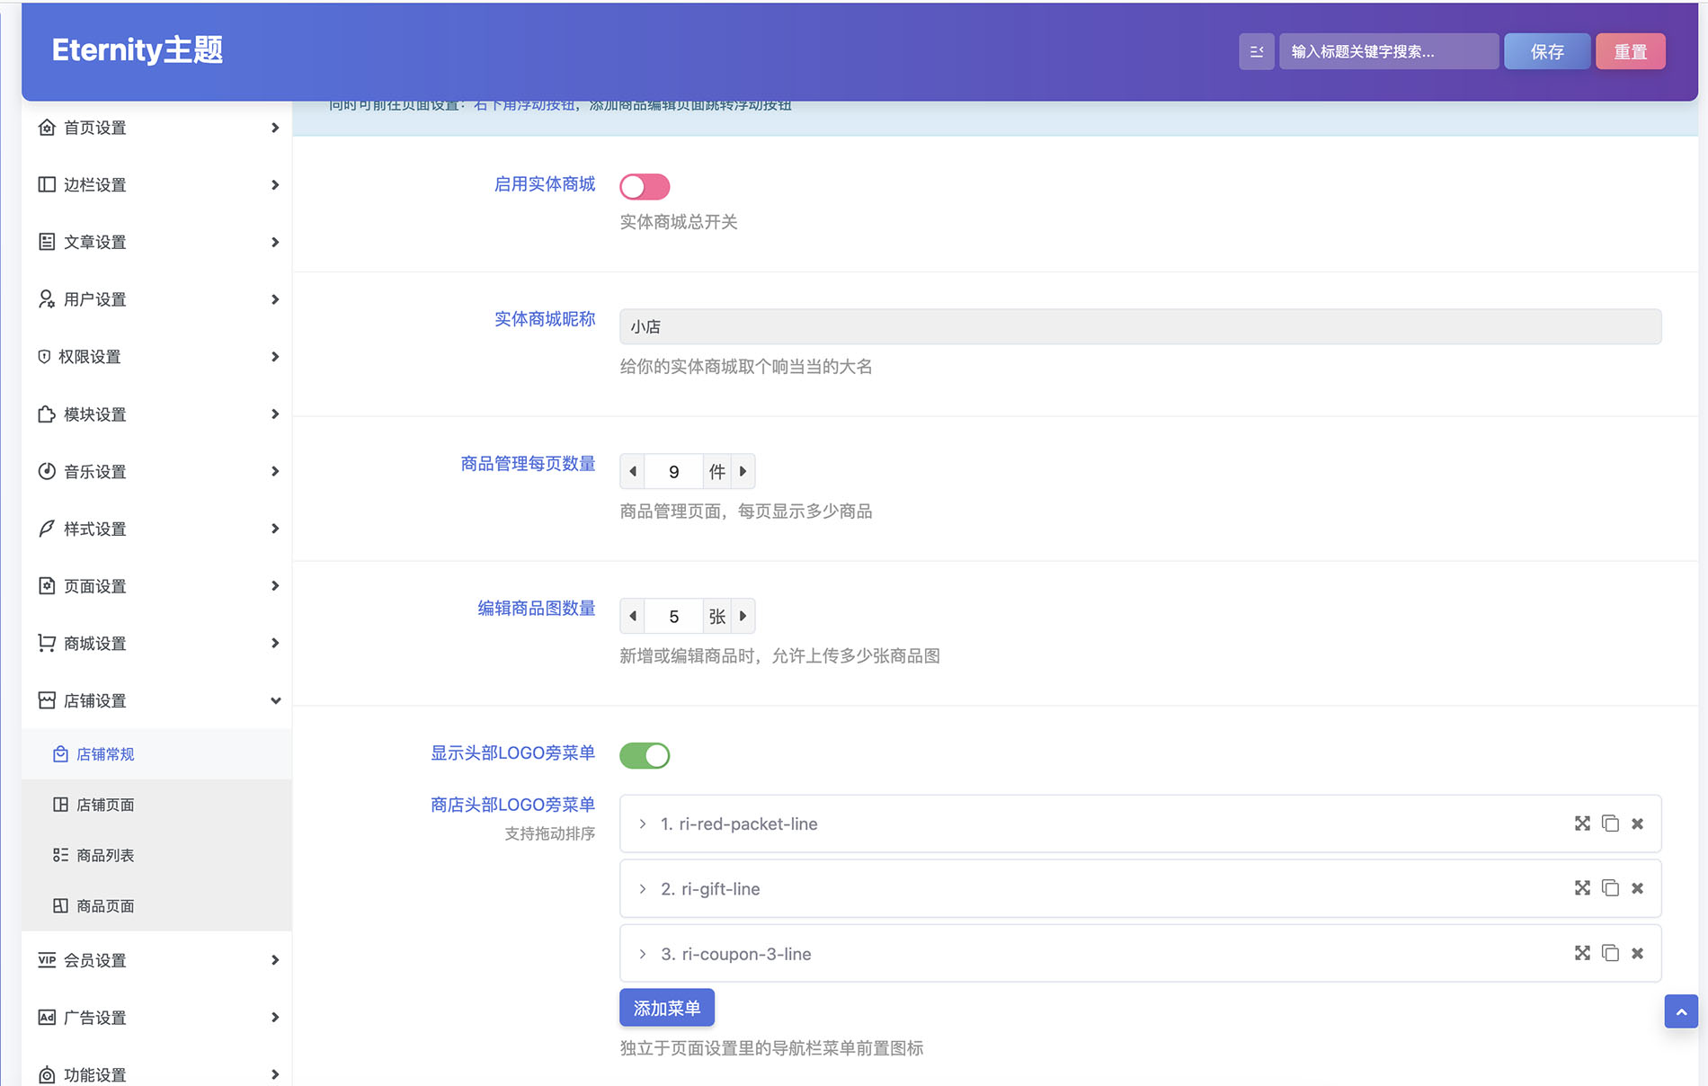Duplicate the ri-gift-line menu item
Viewport: 1708px width, 1086px height.
[x=1610, y=888]
